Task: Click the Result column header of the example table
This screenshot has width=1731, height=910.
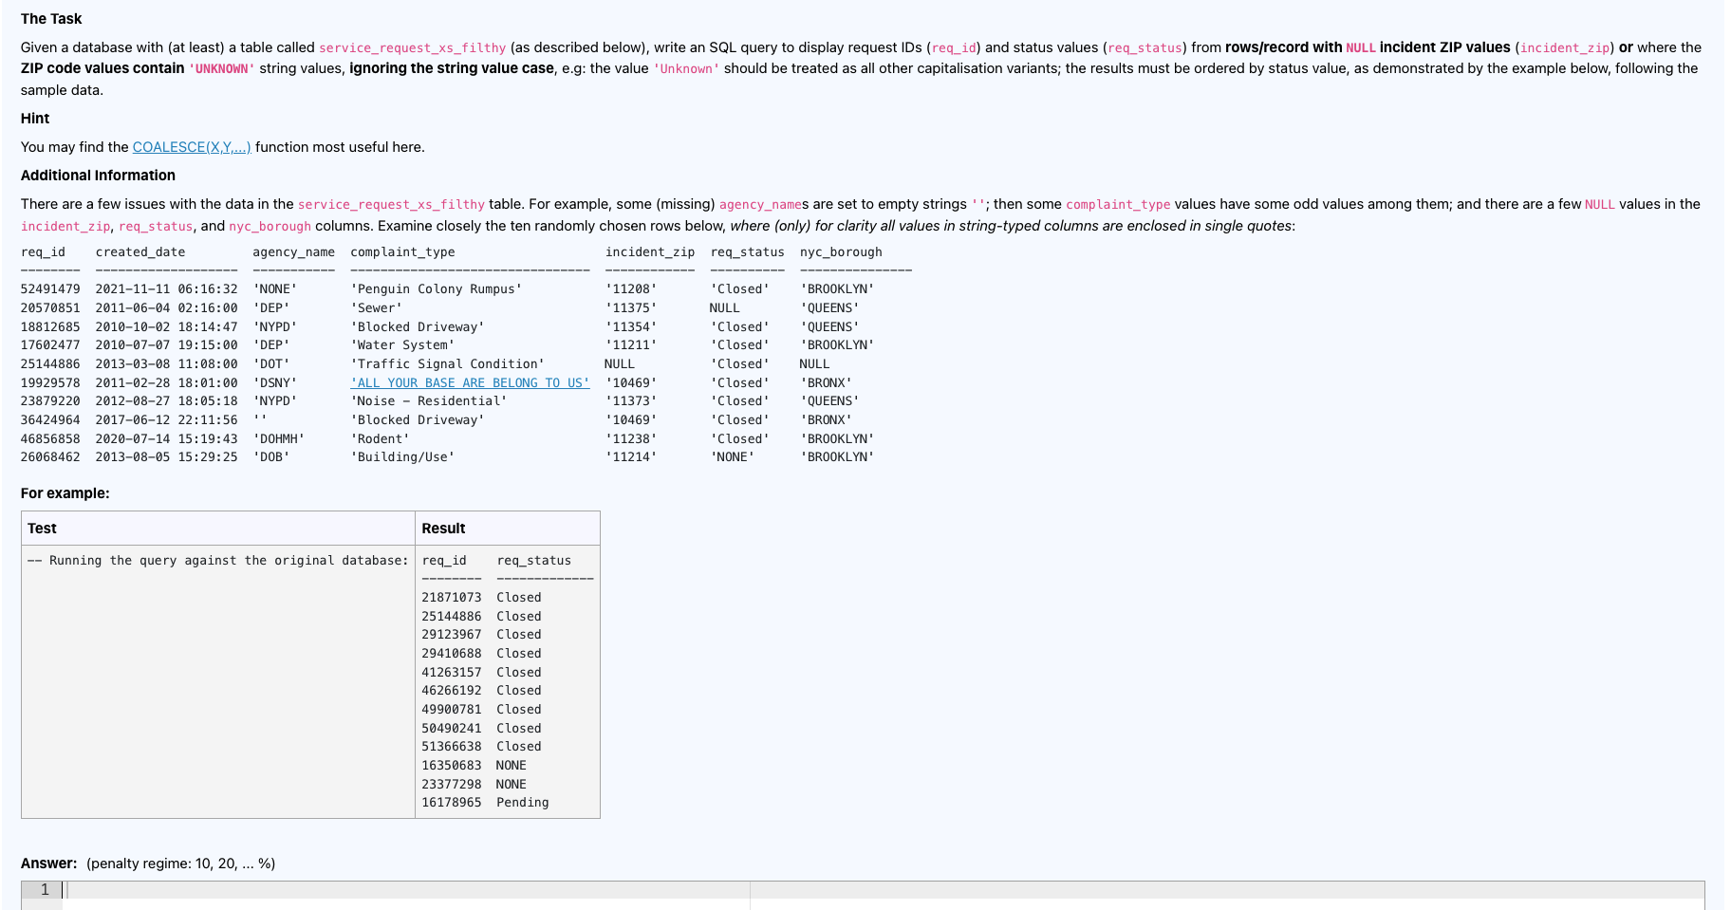Action: pyautogui.click(x=445, y=528)
